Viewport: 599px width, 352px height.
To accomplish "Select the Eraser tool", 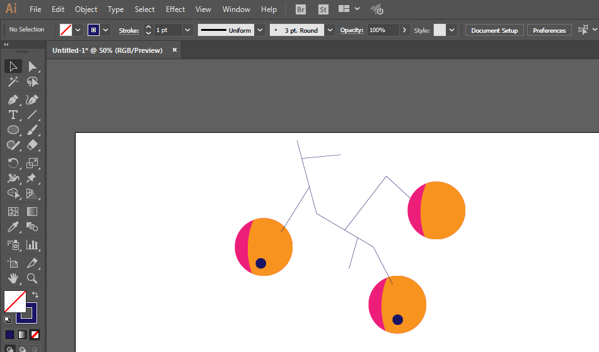I will point(32,145).
